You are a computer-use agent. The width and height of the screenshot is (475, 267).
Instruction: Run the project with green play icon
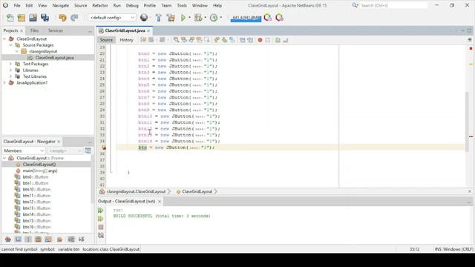pos(183,18)
